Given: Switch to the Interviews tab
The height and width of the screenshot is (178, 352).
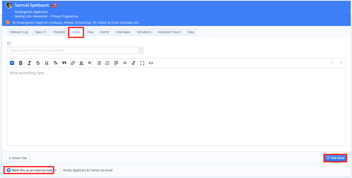Looking at the screenshot, I should pyautogui.click(x=123, y=32).
